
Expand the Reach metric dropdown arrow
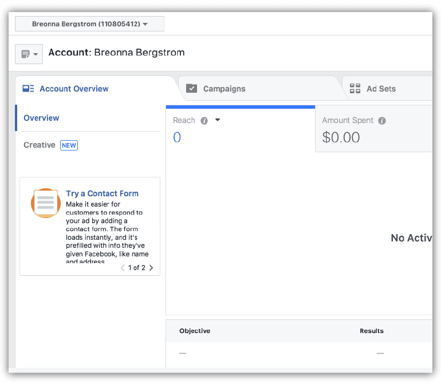(218, 120)
